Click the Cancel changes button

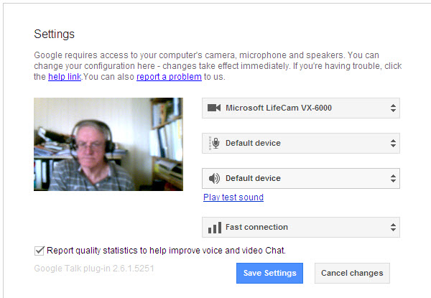tap(352, 273)
